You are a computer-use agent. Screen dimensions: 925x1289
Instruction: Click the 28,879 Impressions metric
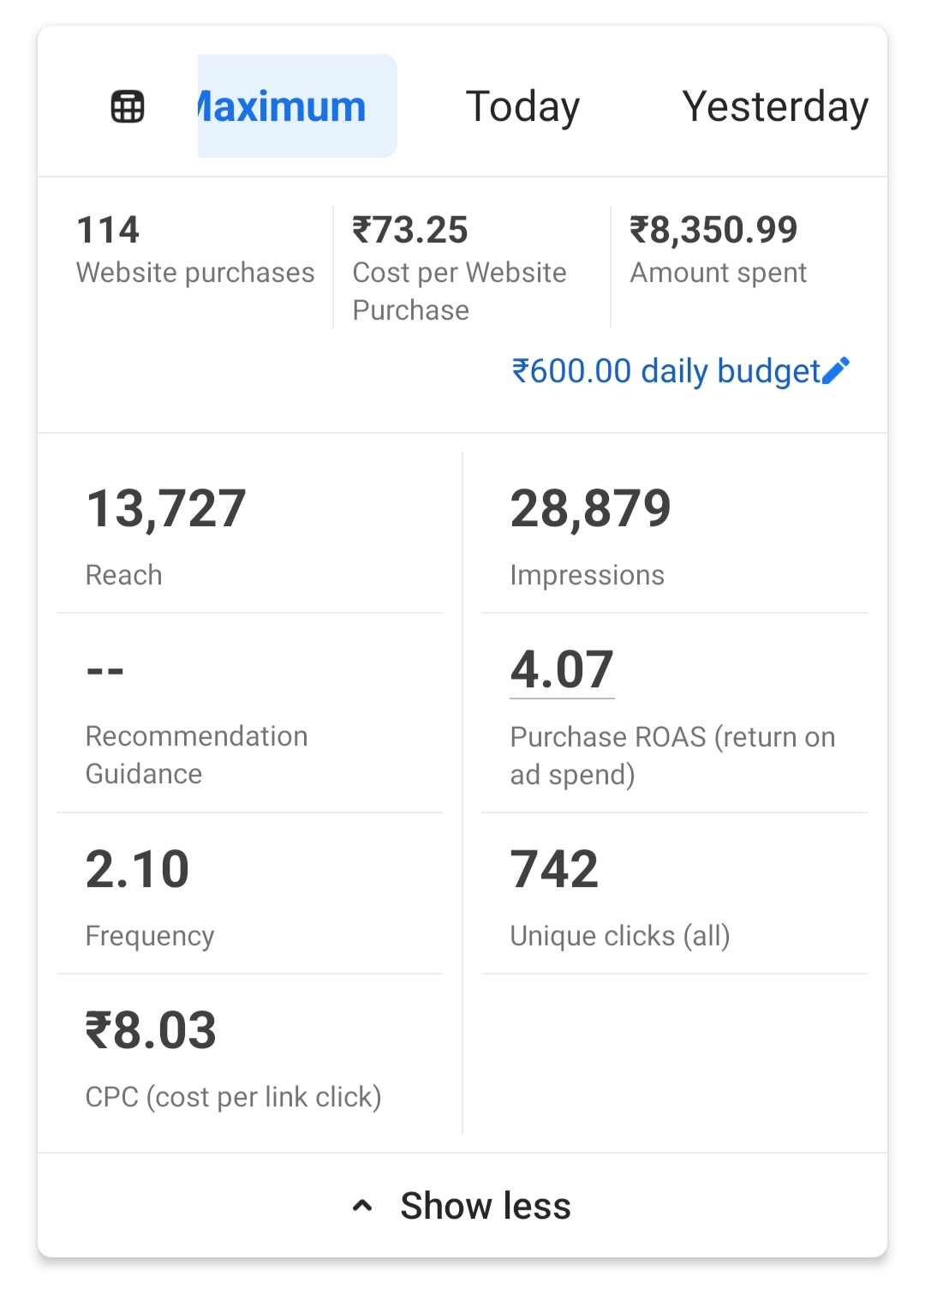click(590, 533)
